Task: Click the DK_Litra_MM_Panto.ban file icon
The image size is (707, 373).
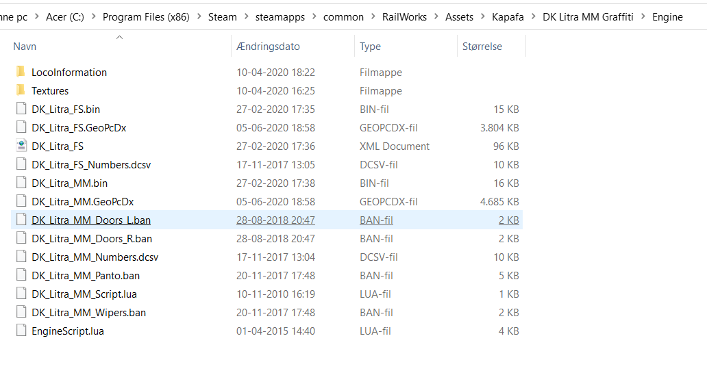Action: 21,275
